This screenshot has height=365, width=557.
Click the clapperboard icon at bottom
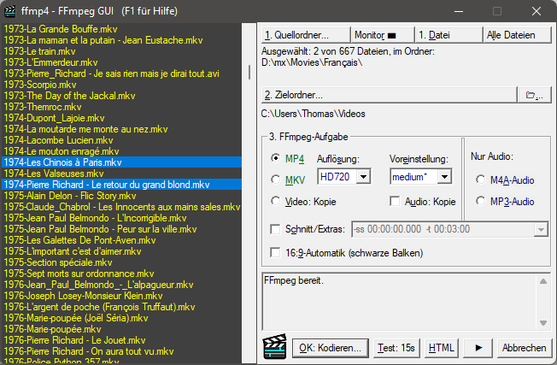(273, 348)
